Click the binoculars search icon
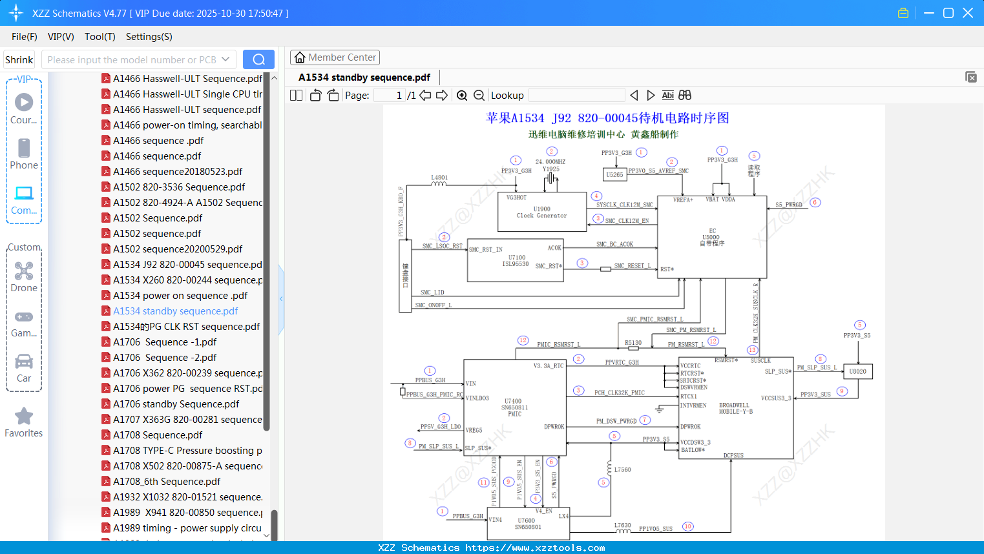 pos(685,96)
